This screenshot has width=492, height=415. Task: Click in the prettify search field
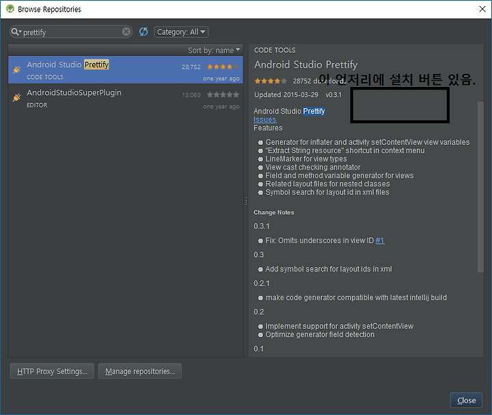72,32
